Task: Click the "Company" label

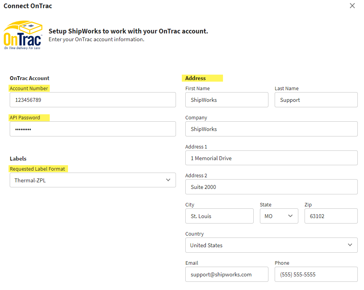Action: click(x=196, y=118)
